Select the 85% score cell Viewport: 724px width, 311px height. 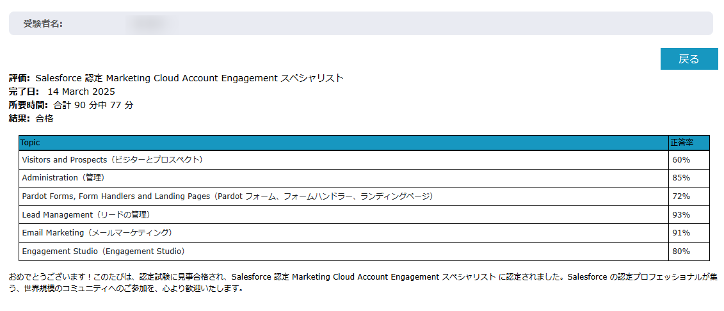(x=689, y=178)
